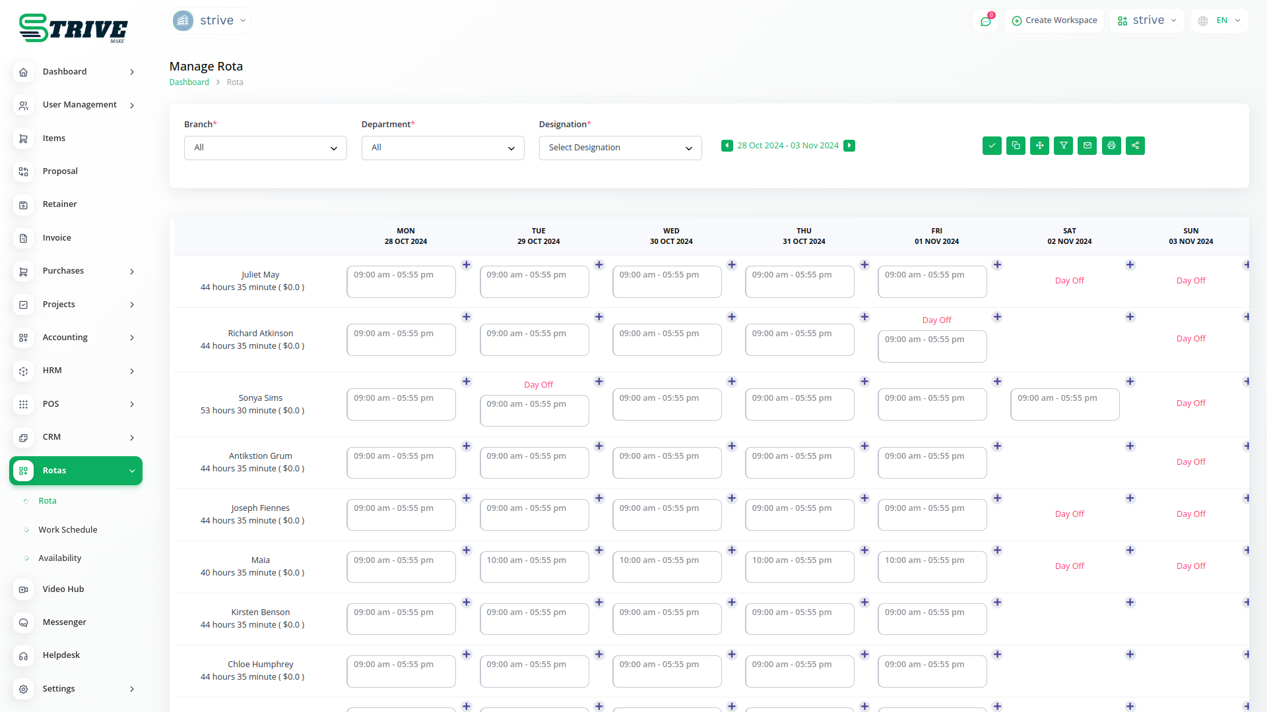This screenshot has height=712, width=1267.
Task: Open the chat messages icon in header
Action: (x=985, y=21)
